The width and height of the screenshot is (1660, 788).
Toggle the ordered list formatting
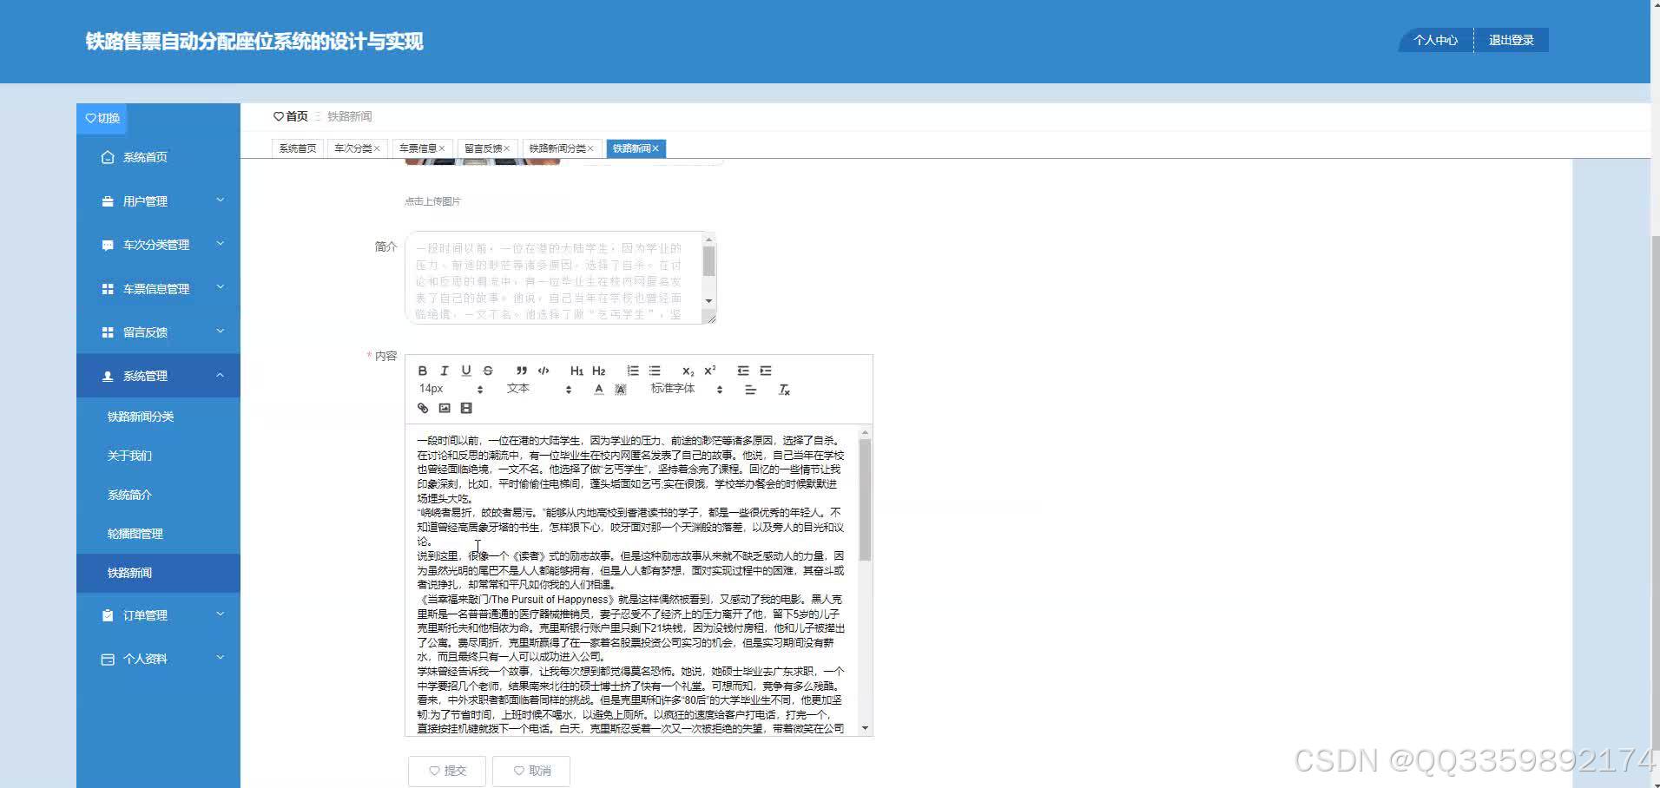pos(633,371)
